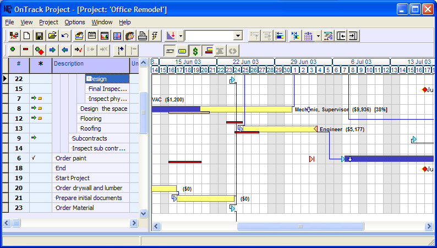Click the Gantt horizontal scrollbar thumb

(301, 227)
